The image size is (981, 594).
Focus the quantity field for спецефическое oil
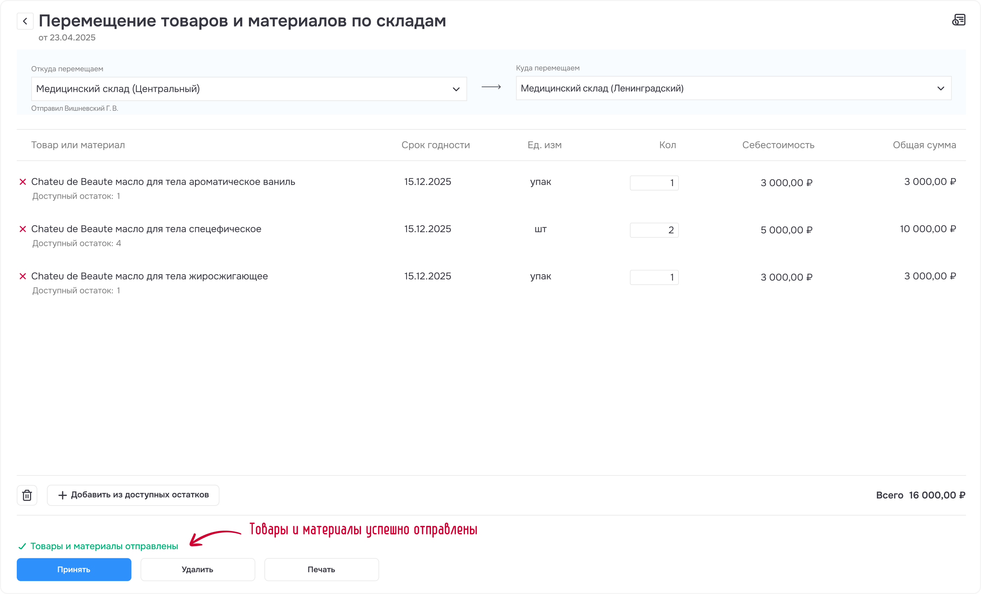(x=654, y=230)
